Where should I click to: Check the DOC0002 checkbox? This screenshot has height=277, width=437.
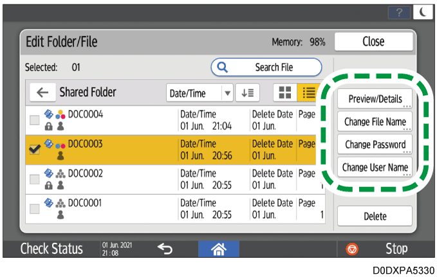37,178
